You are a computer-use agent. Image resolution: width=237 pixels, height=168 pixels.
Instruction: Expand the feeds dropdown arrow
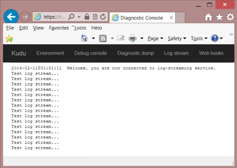point(112,38)
